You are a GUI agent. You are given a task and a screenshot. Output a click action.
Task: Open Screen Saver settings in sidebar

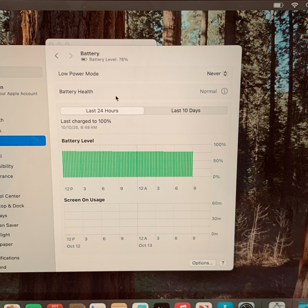point(9,225)
